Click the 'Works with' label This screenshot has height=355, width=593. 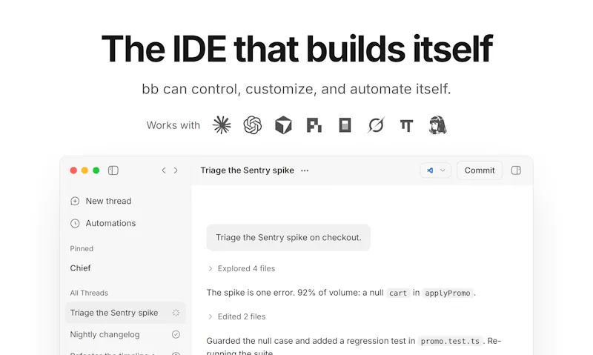pyautogui.click(x=173, y=125)
